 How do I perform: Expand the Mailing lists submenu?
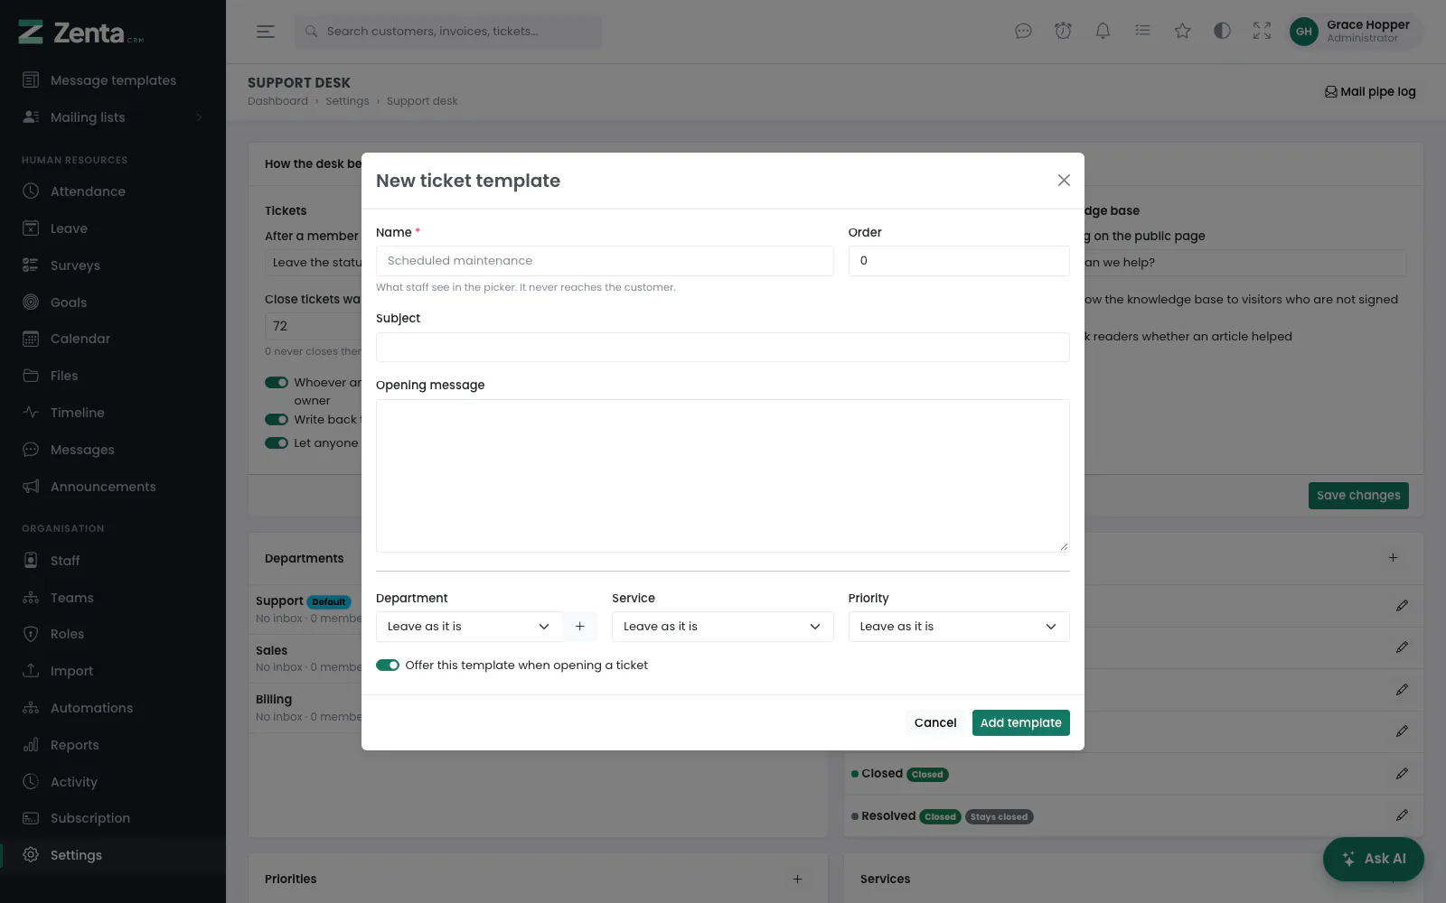pos(113,117)
